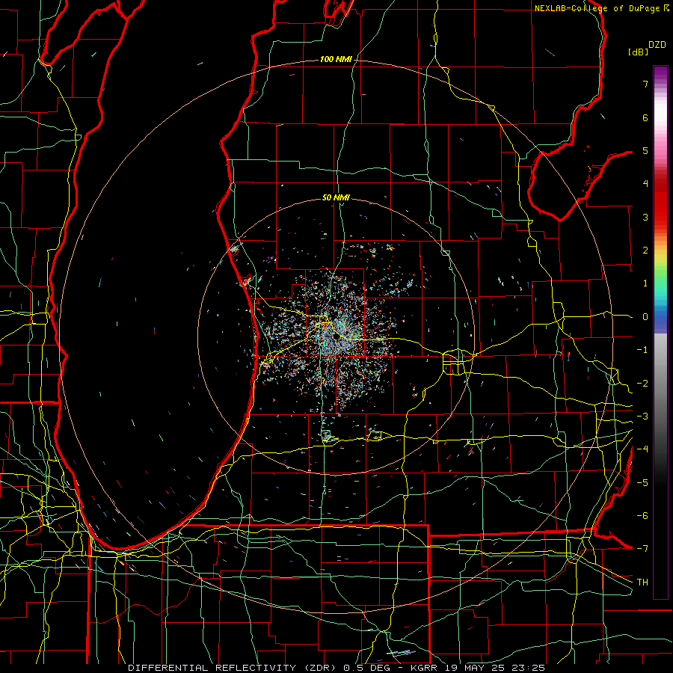The image size is (673, 673).
Task: Click the 3 dB value on color scale
Action: pyautogui.click(x=645, y=217)
